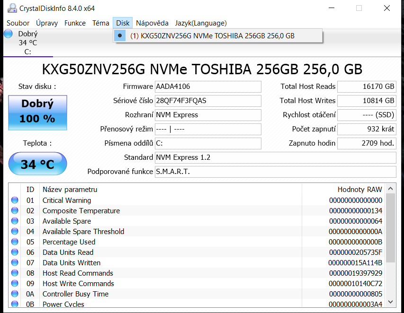
Task: Click the Písmena oddílů field C:
Action: (208, 143)
